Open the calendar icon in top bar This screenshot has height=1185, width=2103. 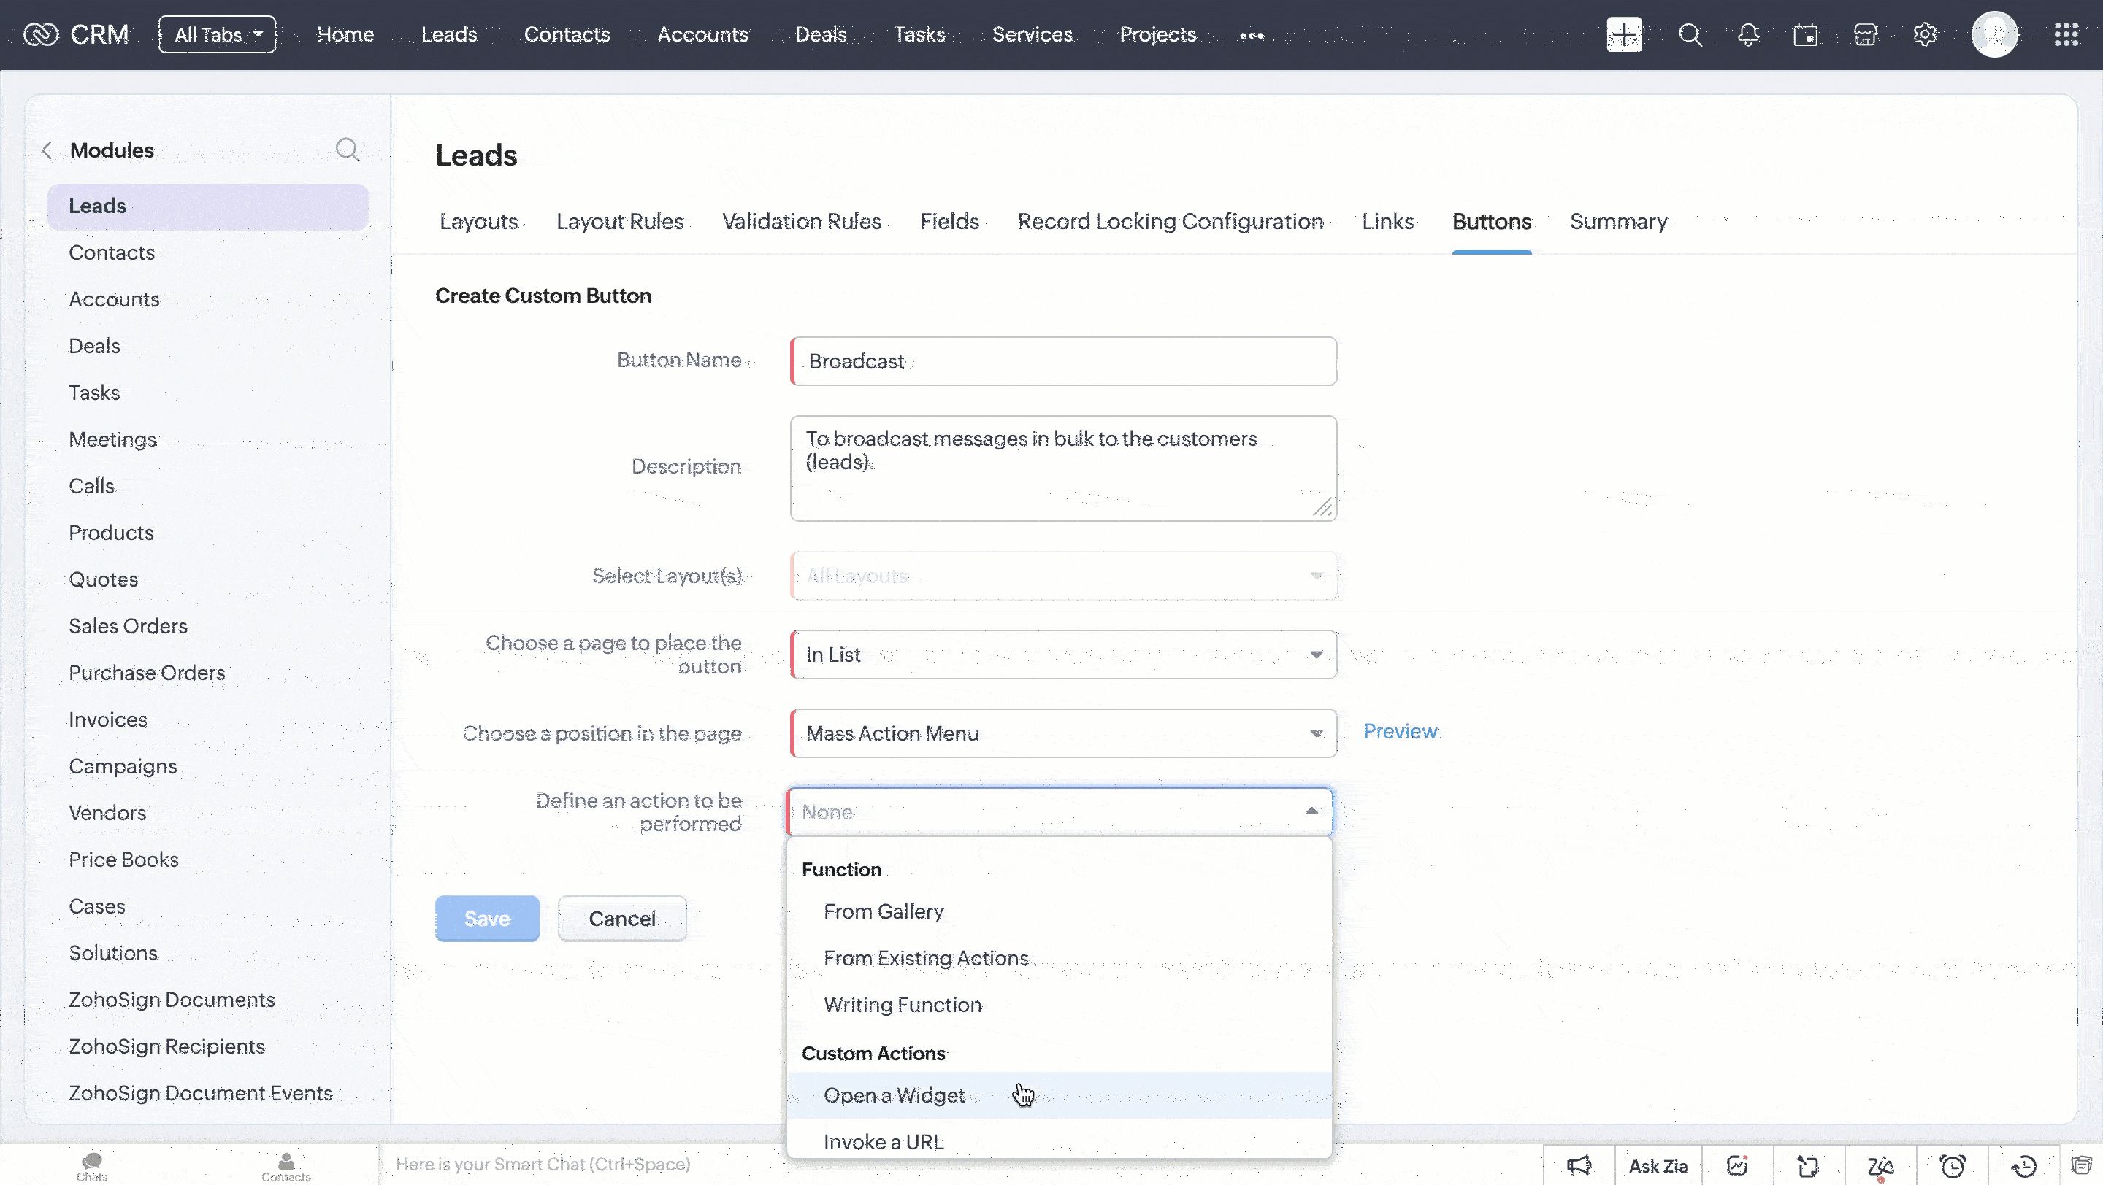1806,35
